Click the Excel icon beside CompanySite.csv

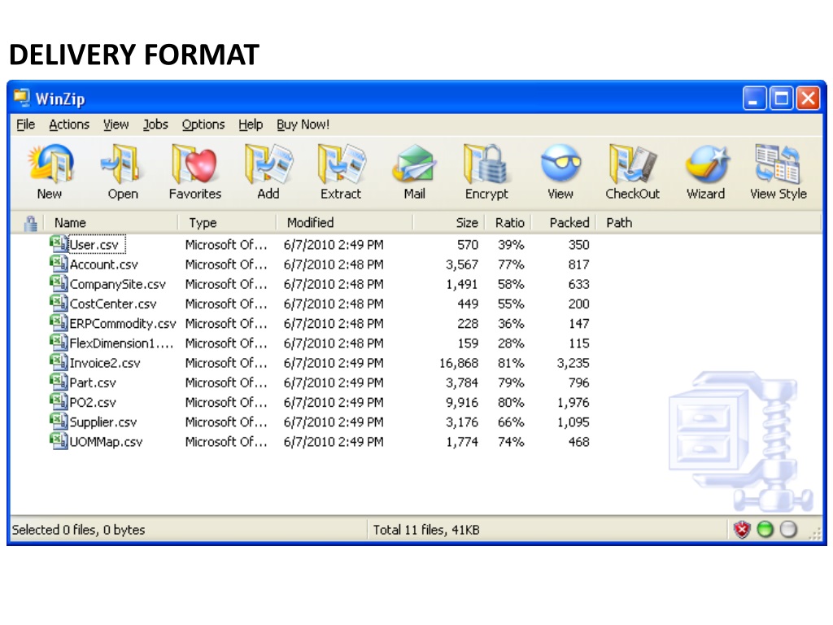[59, 283]
